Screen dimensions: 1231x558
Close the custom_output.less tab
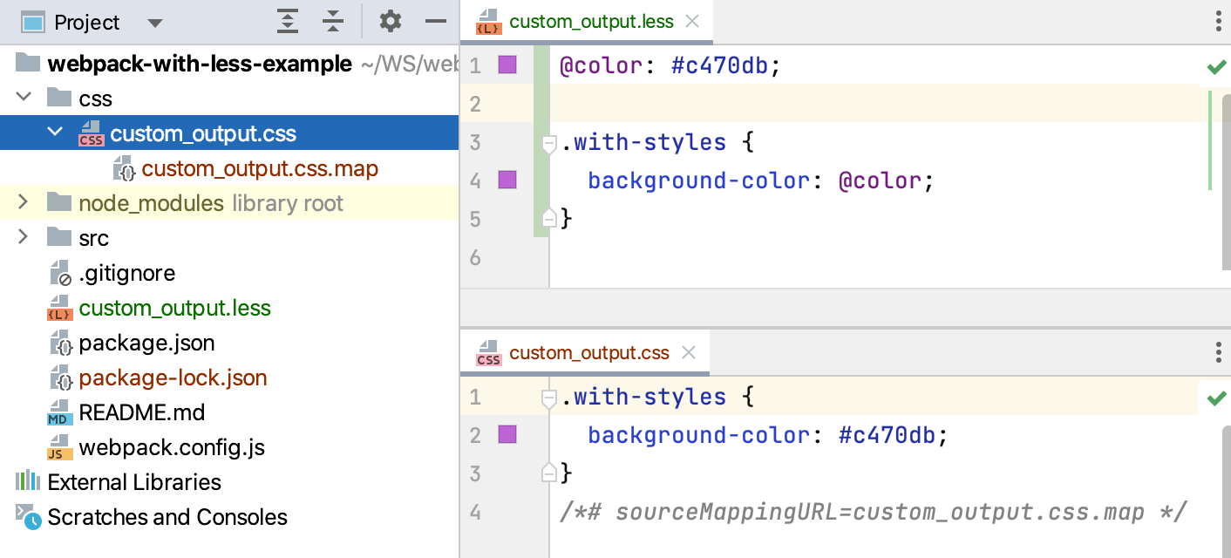pyautogui.click(x=692, y=22)
